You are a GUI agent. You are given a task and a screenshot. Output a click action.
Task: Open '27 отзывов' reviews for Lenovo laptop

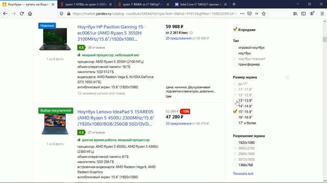click(x=96, y=132)
